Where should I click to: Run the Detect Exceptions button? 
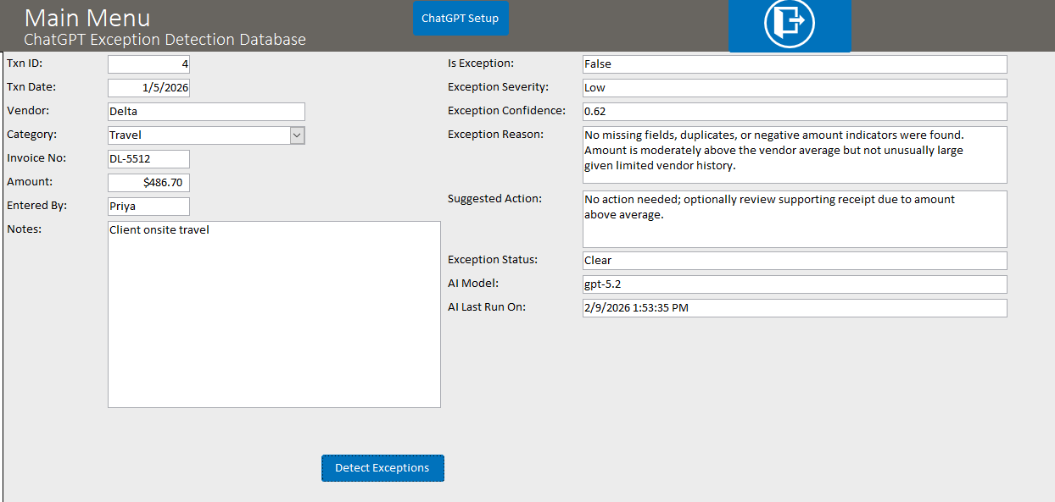pos(382,468)
